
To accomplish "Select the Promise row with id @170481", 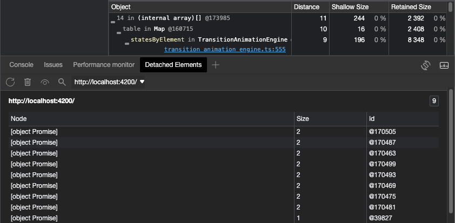I will pos(224,207).
